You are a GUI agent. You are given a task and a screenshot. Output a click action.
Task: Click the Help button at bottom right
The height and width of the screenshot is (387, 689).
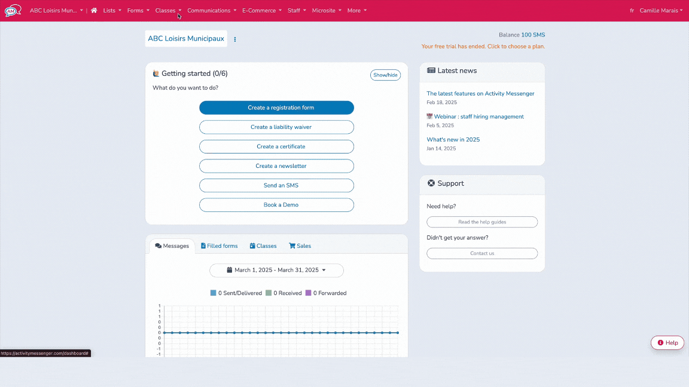pyautogui.click(x=667, y=342)
